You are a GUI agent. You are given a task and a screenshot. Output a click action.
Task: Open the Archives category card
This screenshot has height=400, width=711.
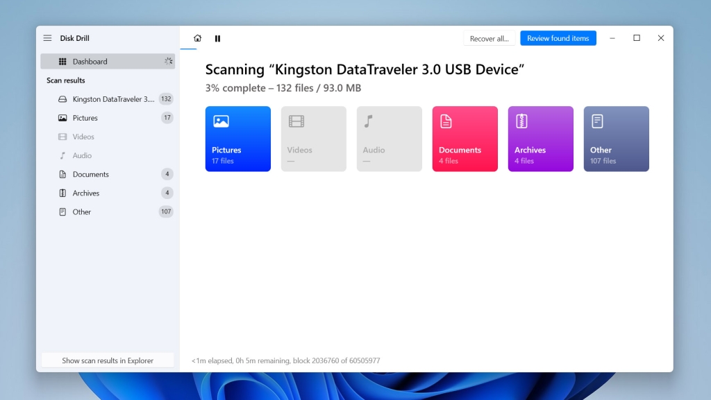coord(540,139)
